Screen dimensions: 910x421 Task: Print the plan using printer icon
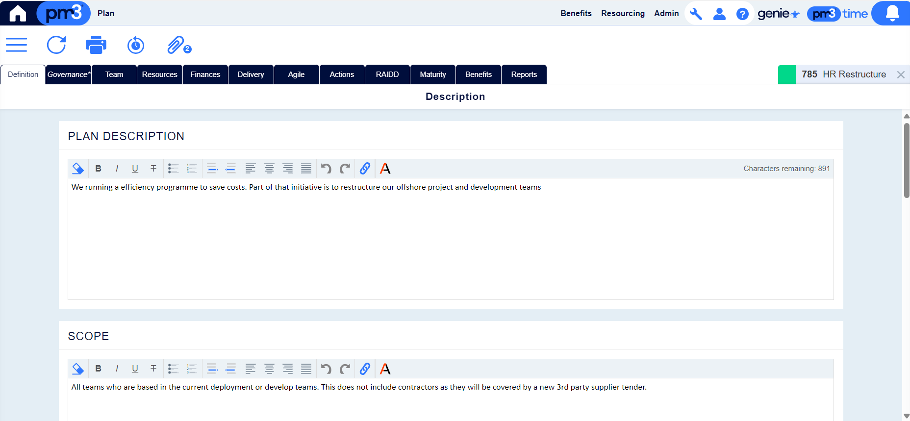[96, 45]
